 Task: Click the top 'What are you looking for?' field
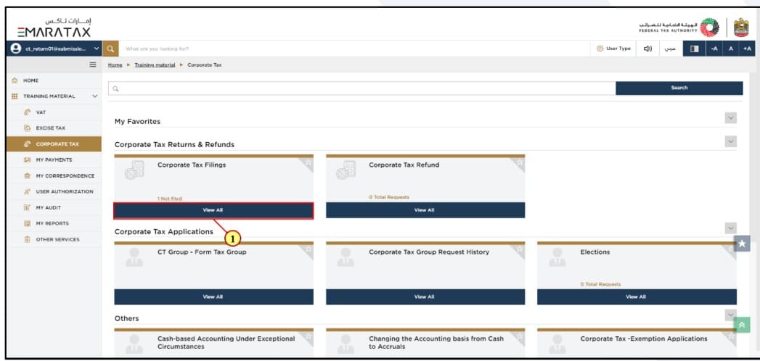(354, 49)
